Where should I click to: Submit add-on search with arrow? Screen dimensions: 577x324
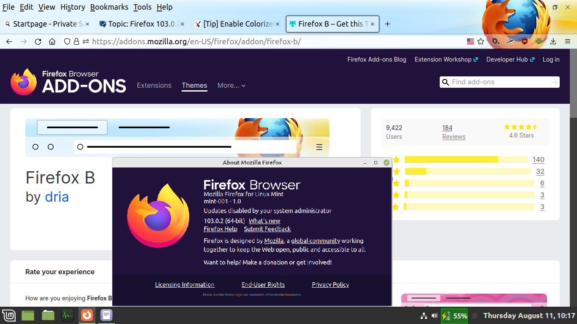555,82
